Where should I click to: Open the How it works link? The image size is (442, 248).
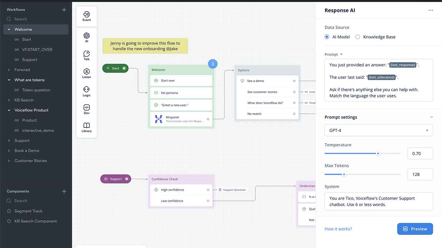pyautogui.click(x=338, y=229)
